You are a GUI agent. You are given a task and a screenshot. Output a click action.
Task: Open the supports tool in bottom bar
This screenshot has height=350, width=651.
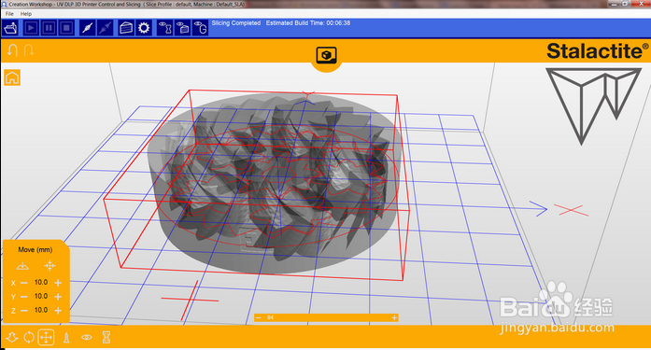pos(66,338)
